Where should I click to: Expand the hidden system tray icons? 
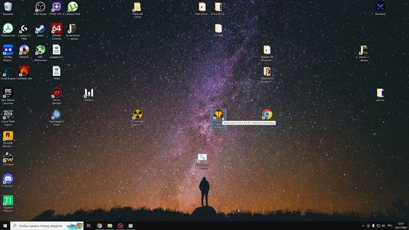[x=363, y=226]
